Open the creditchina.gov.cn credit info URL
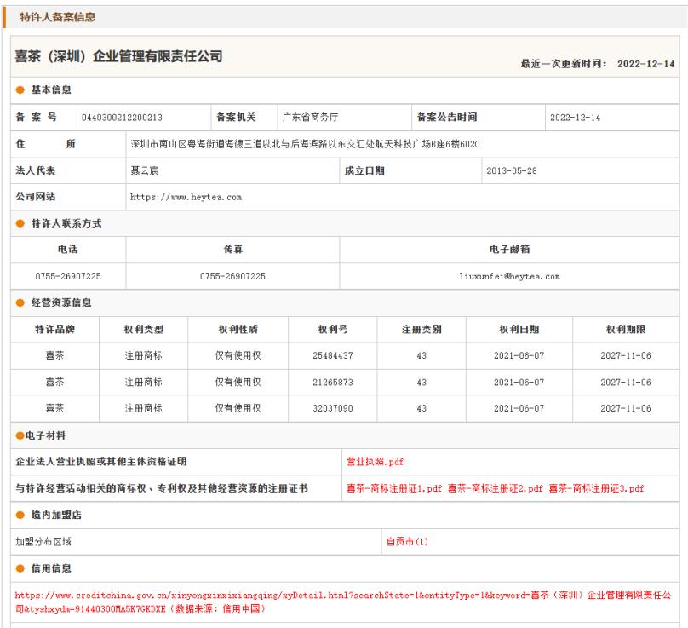688x628 pixels. (342, 602)
